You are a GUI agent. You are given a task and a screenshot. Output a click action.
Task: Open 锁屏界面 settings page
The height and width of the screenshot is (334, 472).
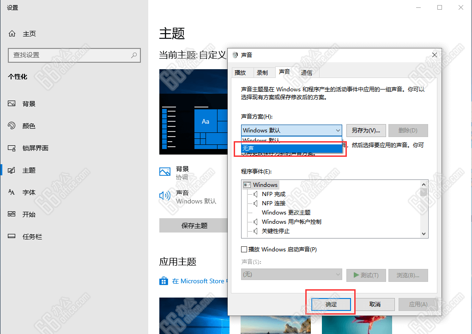35,148
